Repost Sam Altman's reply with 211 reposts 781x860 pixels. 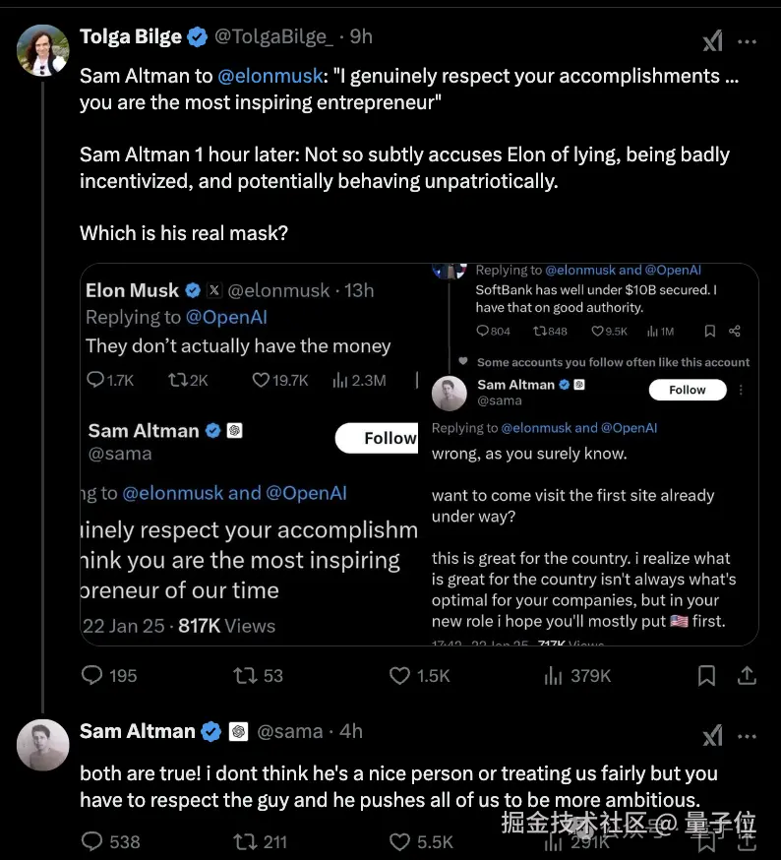(x=244, y=841)
